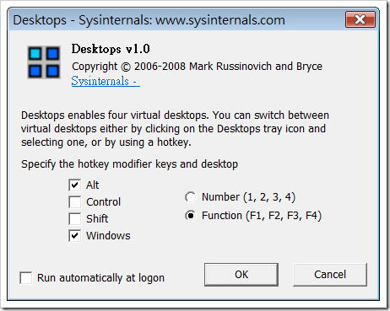
Task: Open the Sysinternals hyperlink
Action: point(106,81)
